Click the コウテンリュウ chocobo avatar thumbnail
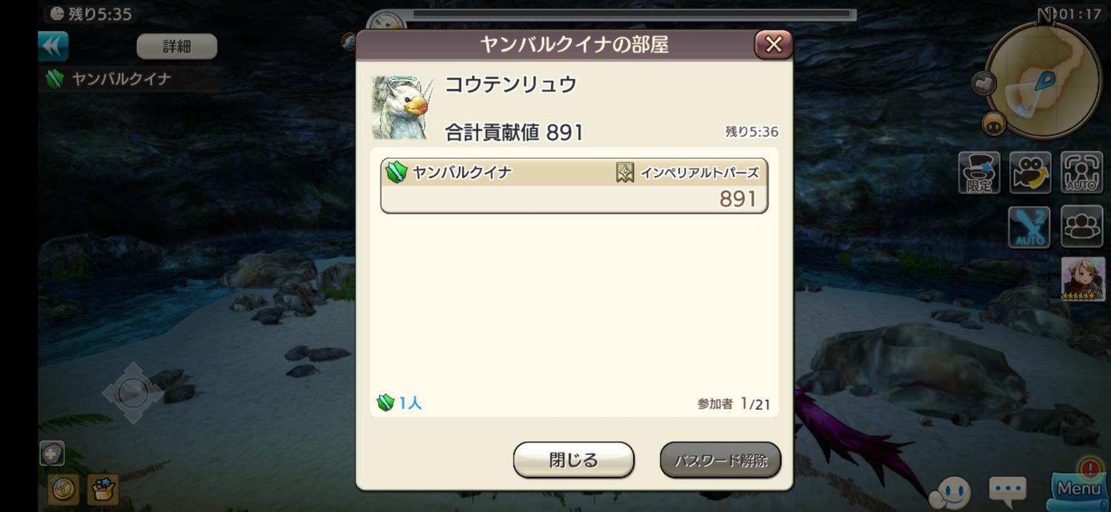Image resolution: width=1111 pixels, height=512 pixels. [402, 107]
